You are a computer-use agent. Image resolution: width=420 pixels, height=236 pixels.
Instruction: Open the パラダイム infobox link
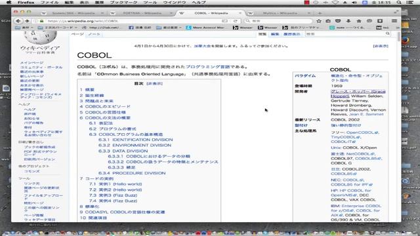tap(305, 76)
